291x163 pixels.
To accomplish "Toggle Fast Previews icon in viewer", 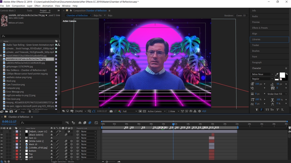I will (x=186, y=111).
